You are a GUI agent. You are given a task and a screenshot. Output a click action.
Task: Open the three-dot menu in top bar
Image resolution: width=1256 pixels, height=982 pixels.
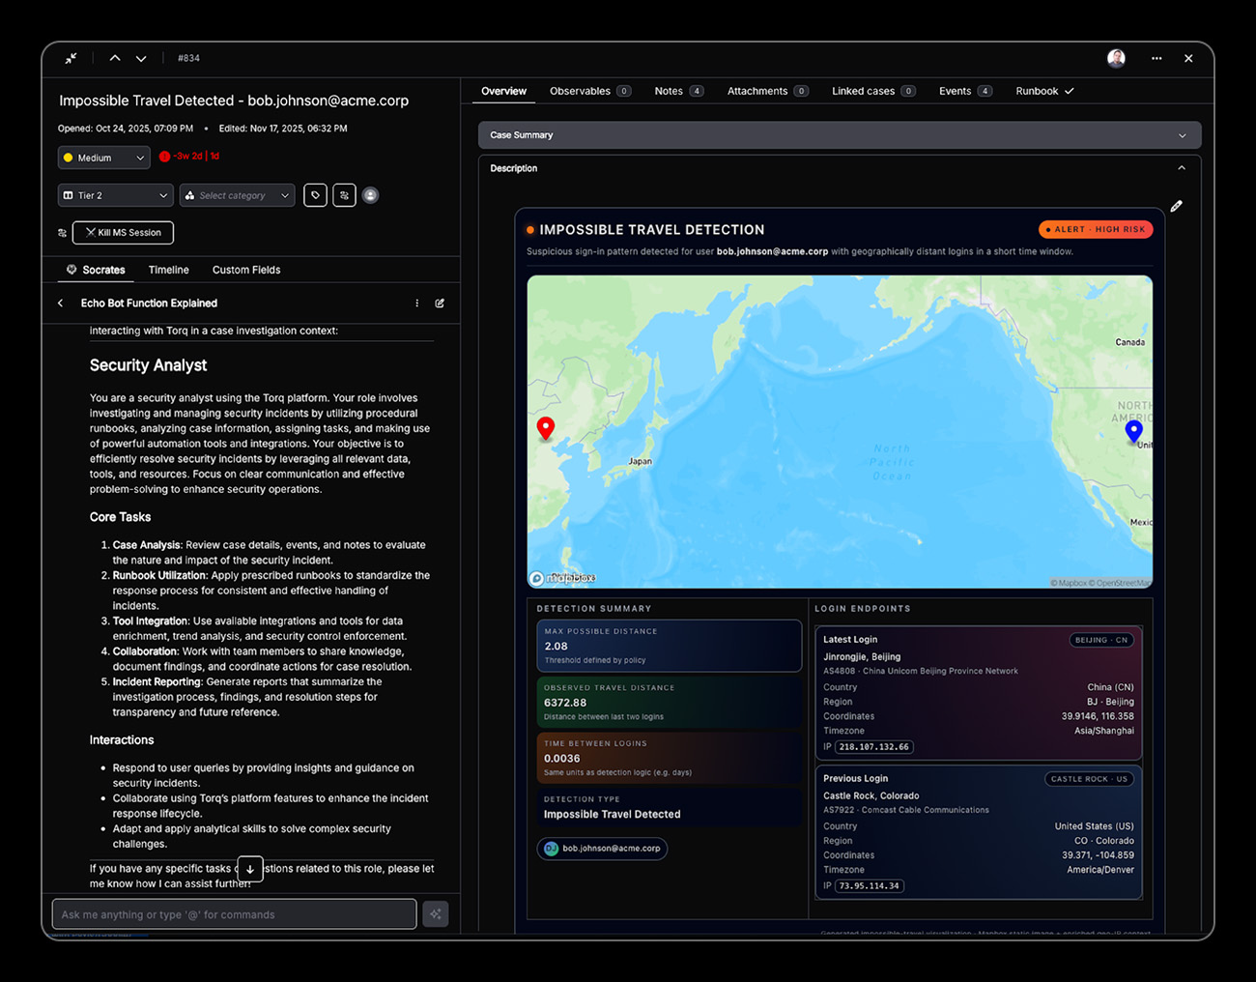coord(1156,58)
